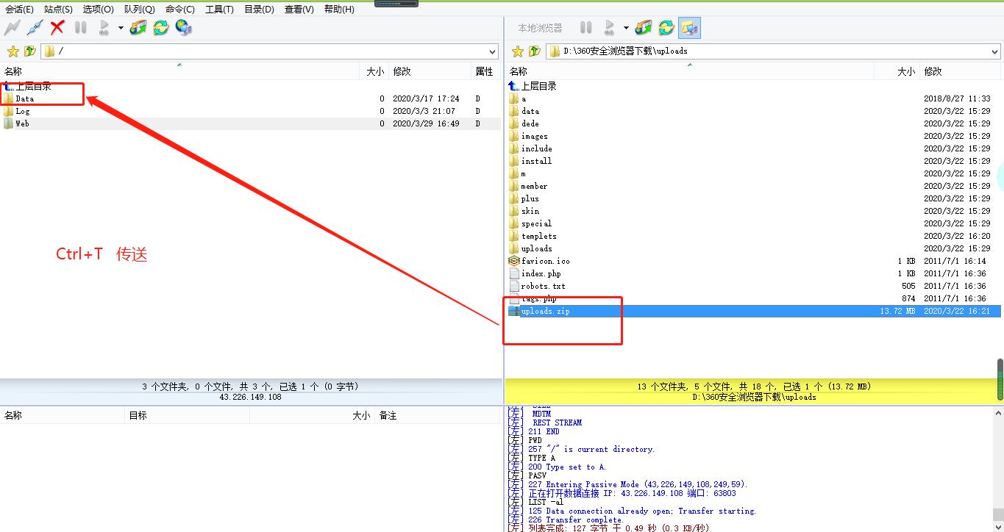Go to 上层目录 in the local pane
Image resolution: width=1004 pixels, height=532 pixels.
[533, 86]
